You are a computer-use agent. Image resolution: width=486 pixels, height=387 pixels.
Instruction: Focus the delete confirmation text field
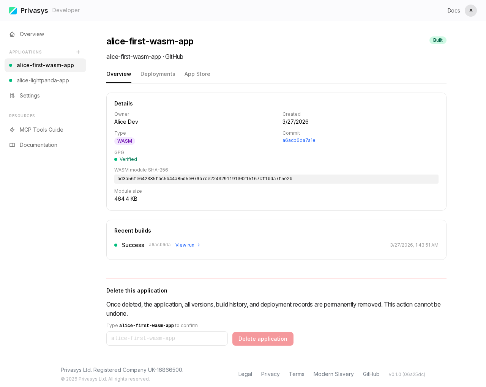(167, 338)
